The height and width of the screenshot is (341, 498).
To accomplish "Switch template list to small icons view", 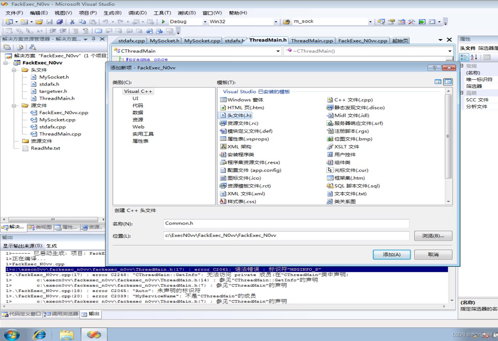I will [448, 82].
